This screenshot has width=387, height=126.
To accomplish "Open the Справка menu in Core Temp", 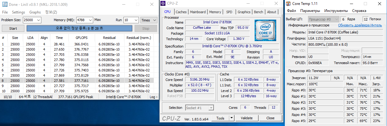I will click(359, 11).
